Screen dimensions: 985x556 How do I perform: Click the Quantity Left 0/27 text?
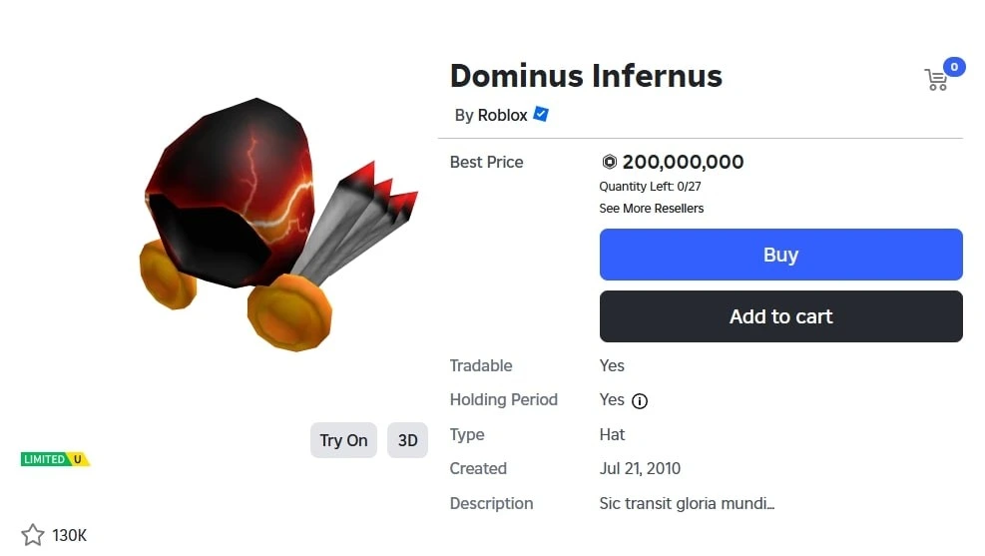coord(657,187)
